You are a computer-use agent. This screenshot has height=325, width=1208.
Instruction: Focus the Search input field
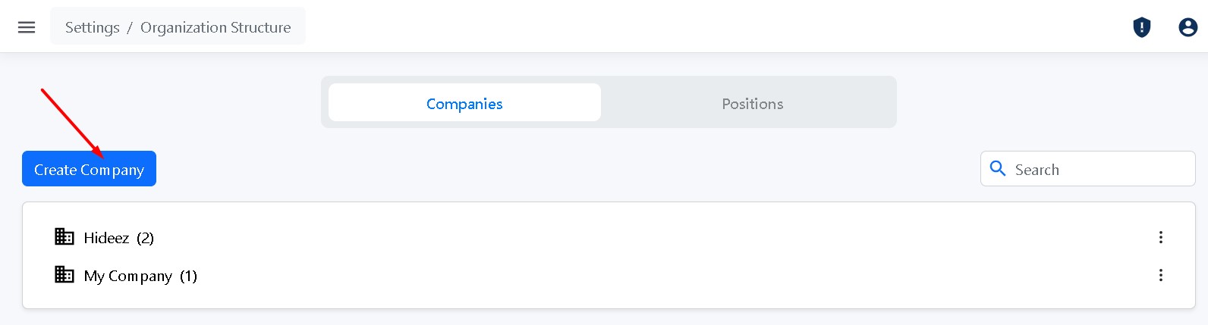coord(1099,170)
